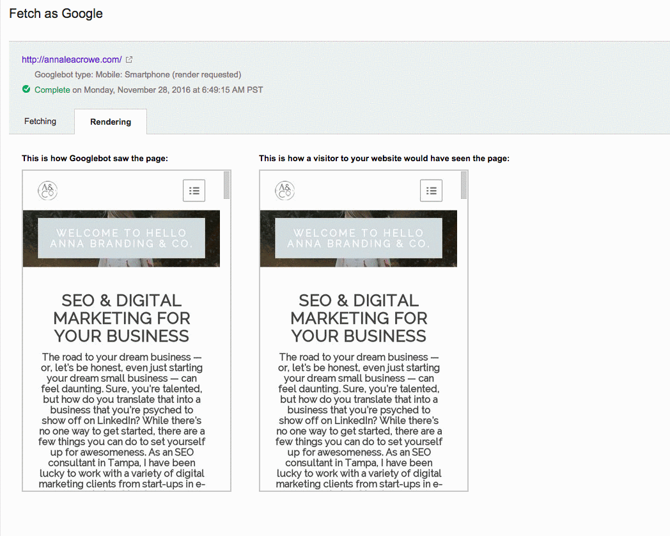Click the Googlebot type Mobile: Smartphone text
The width and height of the screenshot is (670, 536).
click(x=137, y=75)
